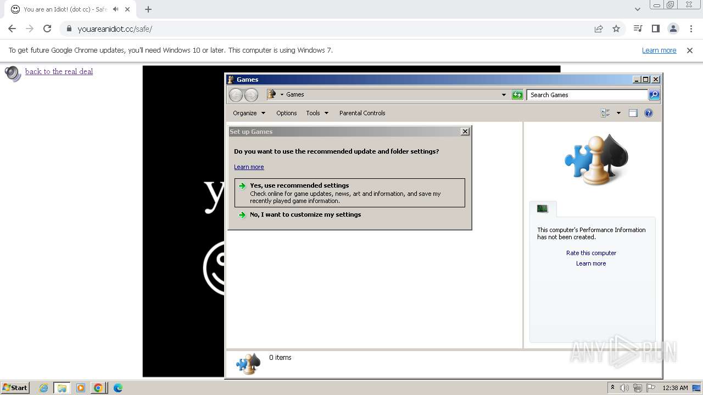Viewport: 703px width, 395px height.
Task: Click the Forward arrow in Games window
Action: [251, 95]
